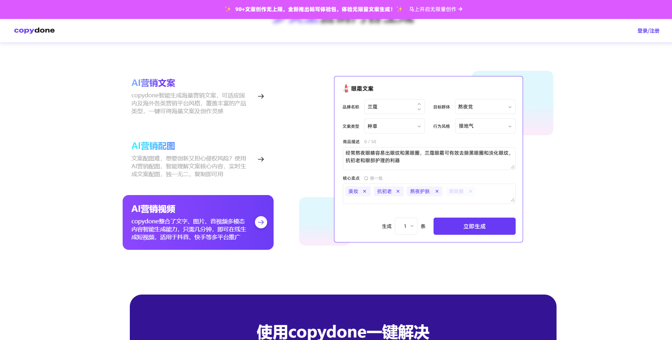Click the 品牌名称 stepper arrows
Screen dimensions: 672x340
419,107
